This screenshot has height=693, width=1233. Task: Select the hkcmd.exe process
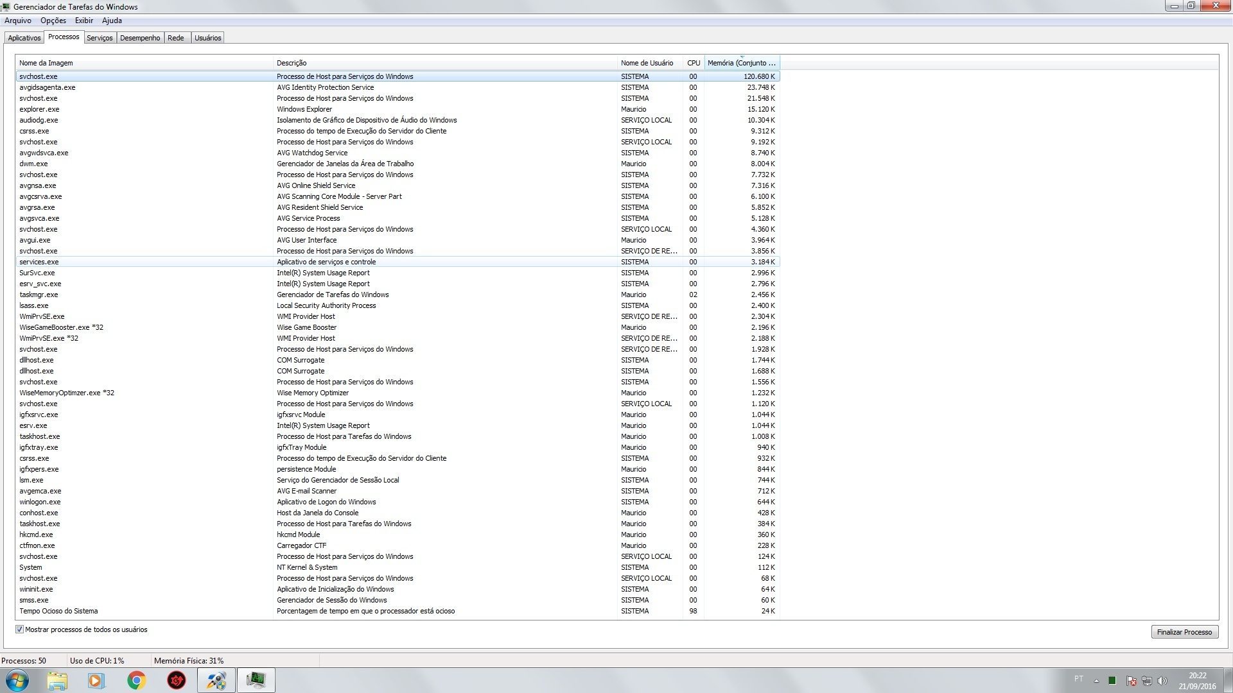(x=398, y=535)
